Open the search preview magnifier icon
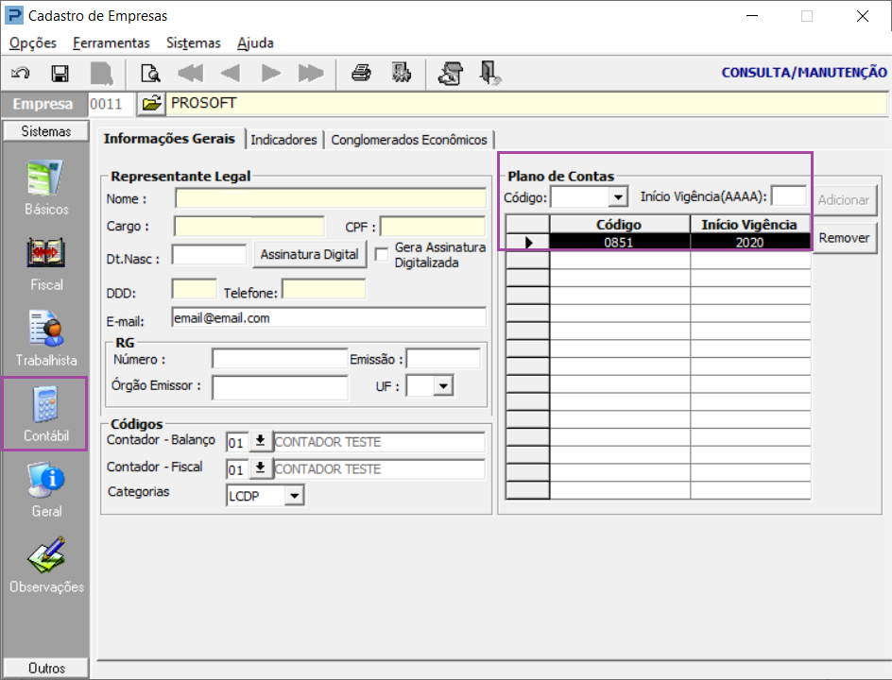 [x=150, y=74]
